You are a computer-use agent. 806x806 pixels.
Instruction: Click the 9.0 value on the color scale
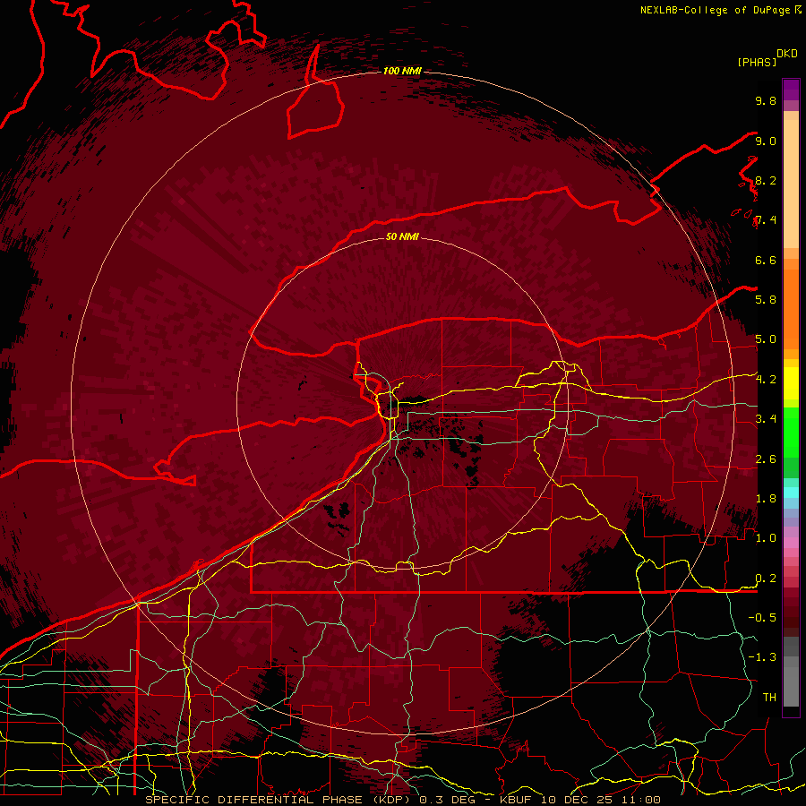[766, 141]
